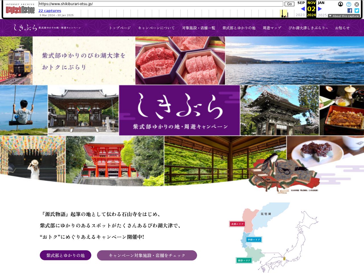The width and height of the screenshot is (364, 273).
Task: Click the Go button
Action: tap(289, 4)
